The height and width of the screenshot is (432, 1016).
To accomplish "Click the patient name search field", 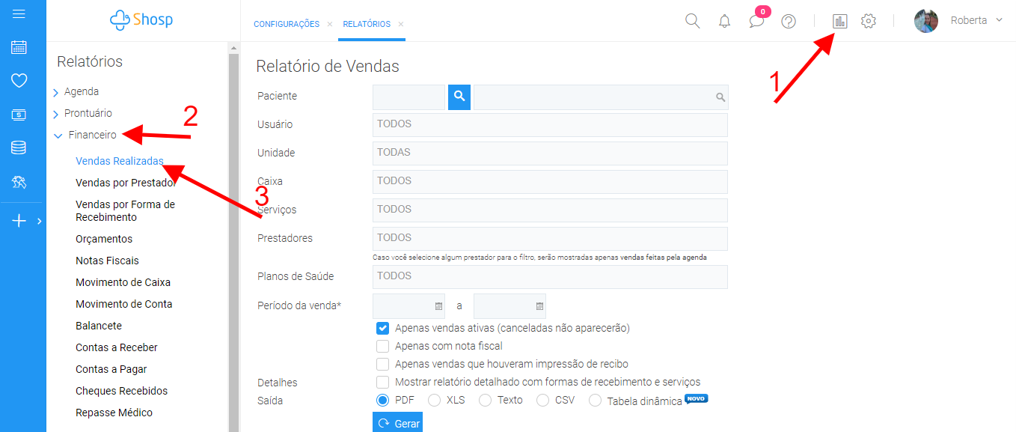I will (601, 97).
